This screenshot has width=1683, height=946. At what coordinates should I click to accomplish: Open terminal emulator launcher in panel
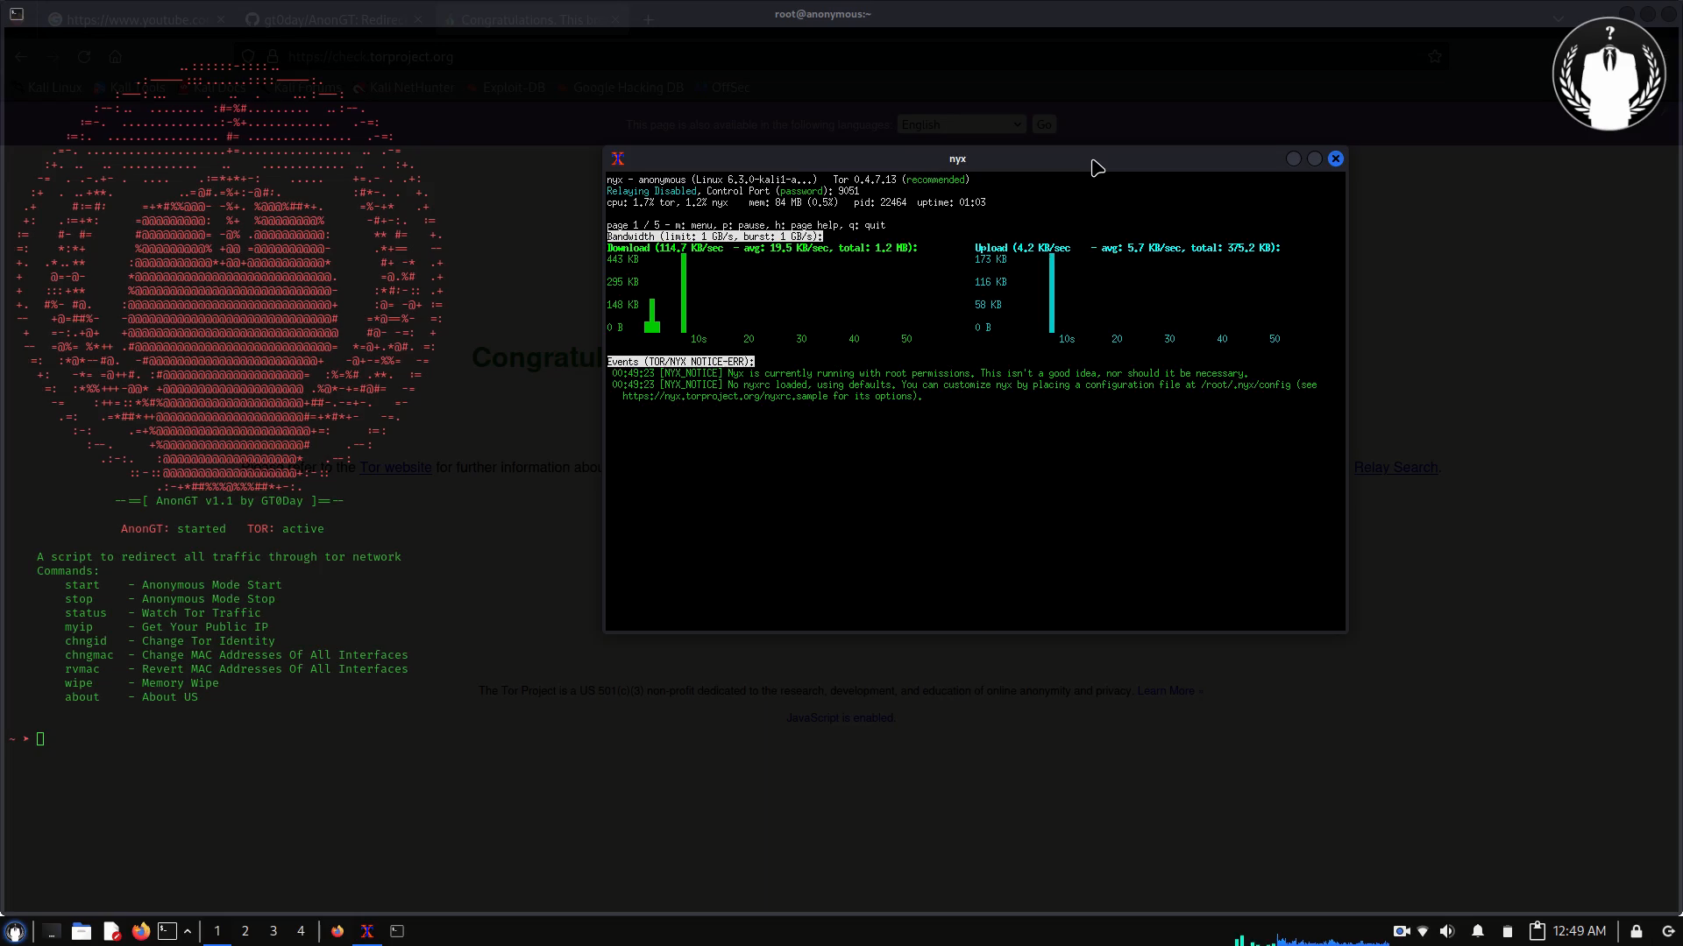coord(167,931)
